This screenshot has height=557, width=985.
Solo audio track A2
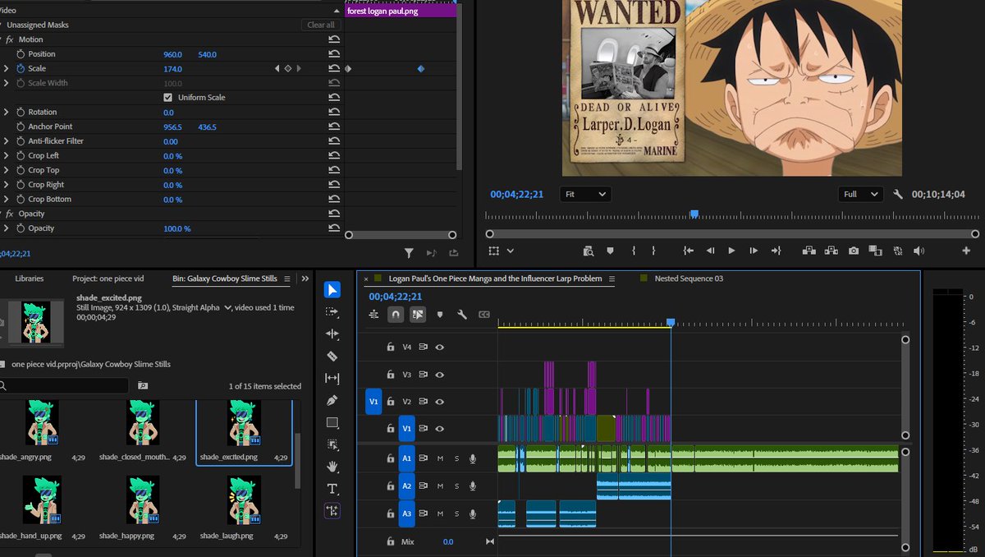coord(457,486)
